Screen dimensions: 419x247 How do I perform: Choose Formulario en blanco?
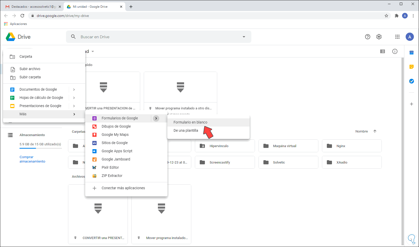(208, 122)
